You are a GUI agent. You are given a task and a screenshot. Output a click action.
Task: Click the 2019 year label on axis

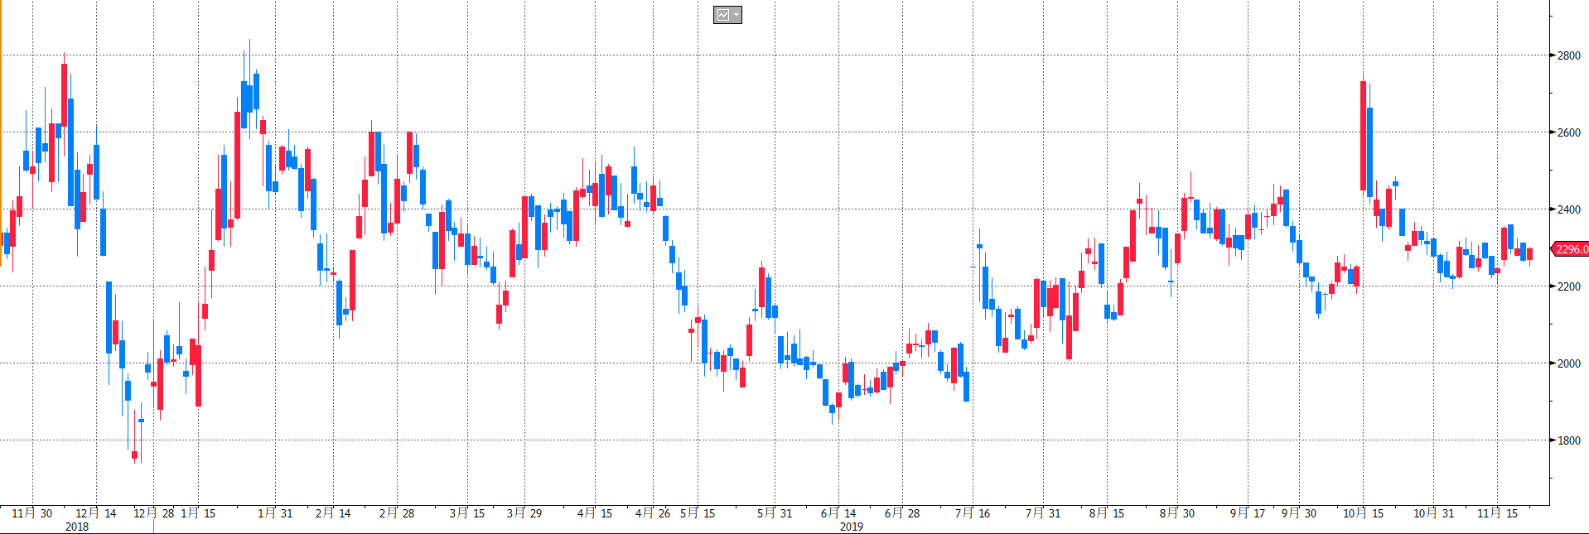click(x=852, y=527)
